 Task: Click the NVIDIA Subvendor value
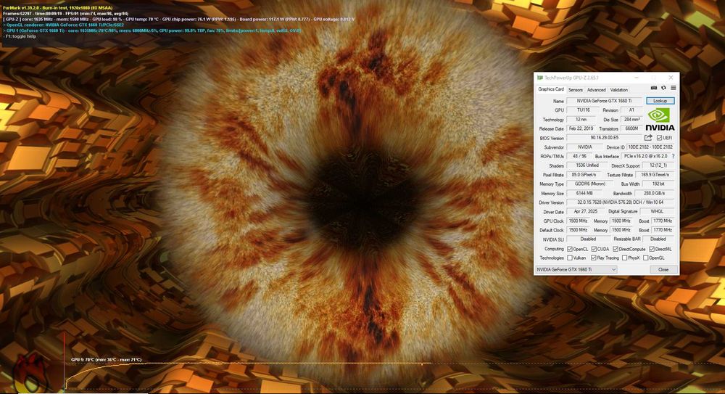click(584, 147)
